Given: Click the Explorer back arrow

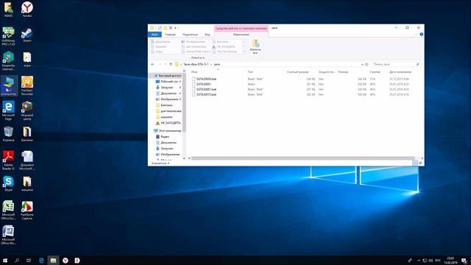Looking at the screenshot, I should click(152, 64).
